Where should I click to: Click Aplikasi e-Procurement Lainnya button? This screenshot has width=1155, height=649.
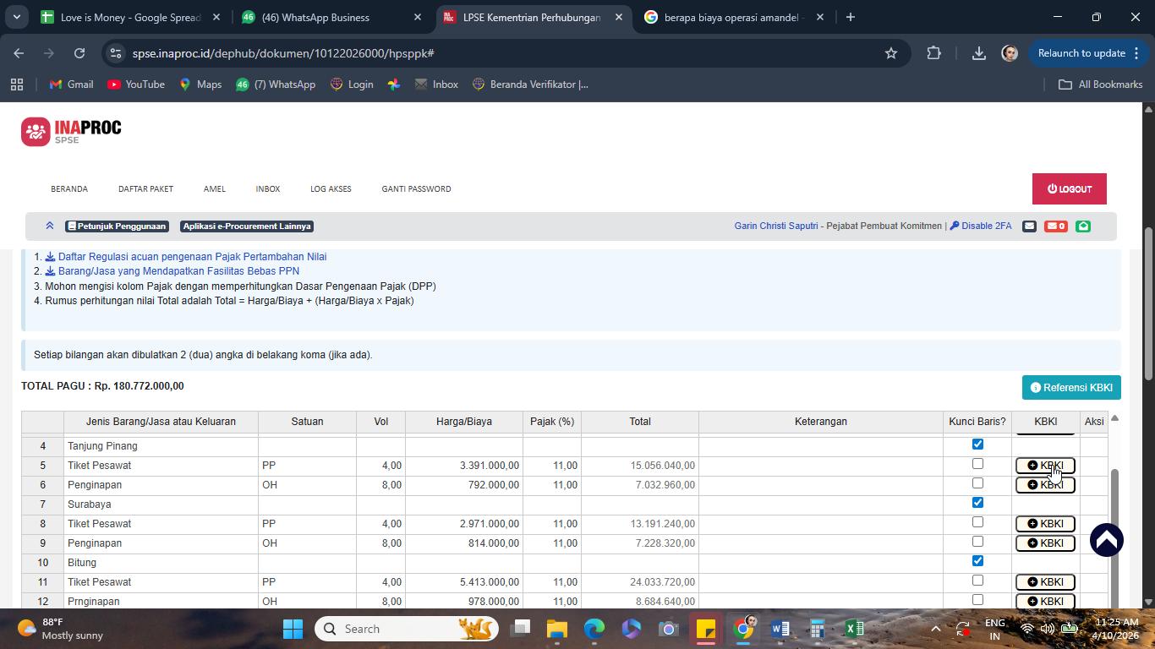247,226
